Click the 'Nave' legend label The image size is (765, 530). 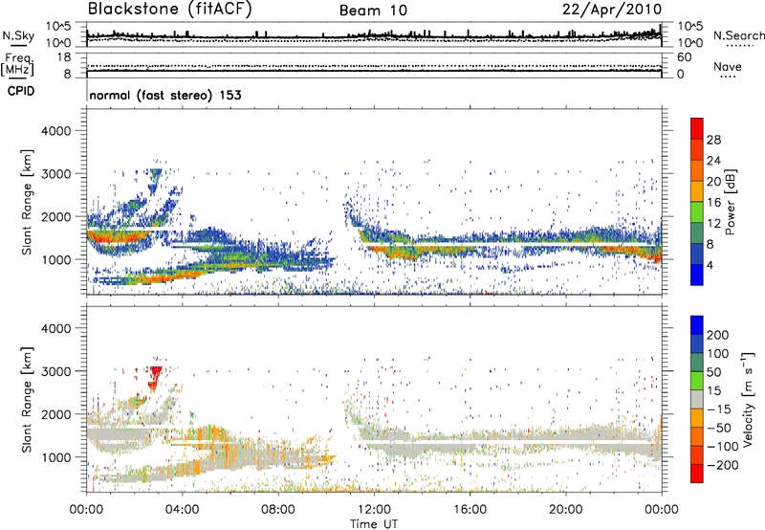728,67
